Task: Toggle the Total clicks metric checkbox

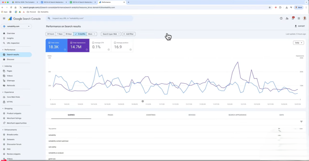Action: 49,43
